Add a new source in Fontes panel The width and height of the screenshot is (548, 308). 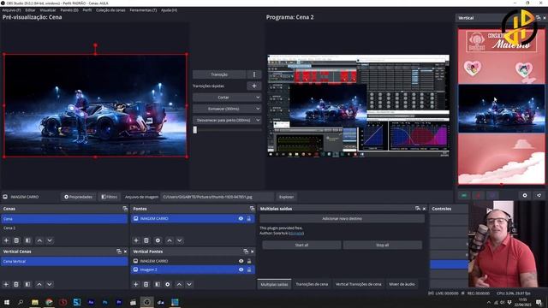click(x=136, y=240)
